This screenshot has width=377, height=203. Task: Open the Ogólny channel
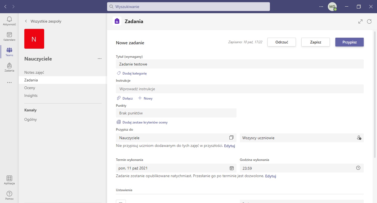click(x=30, y=119)
